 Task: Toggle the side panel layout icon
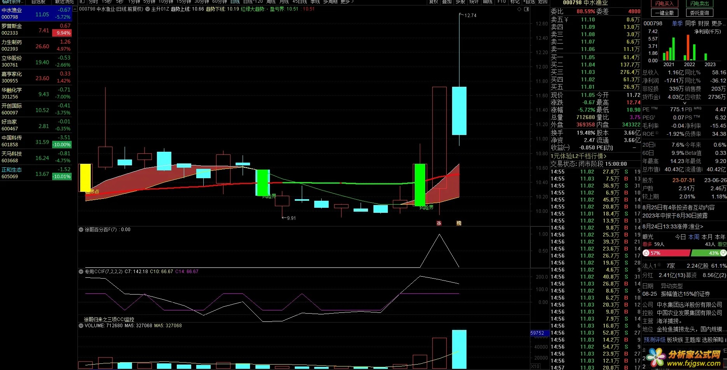tap(526, 9)
